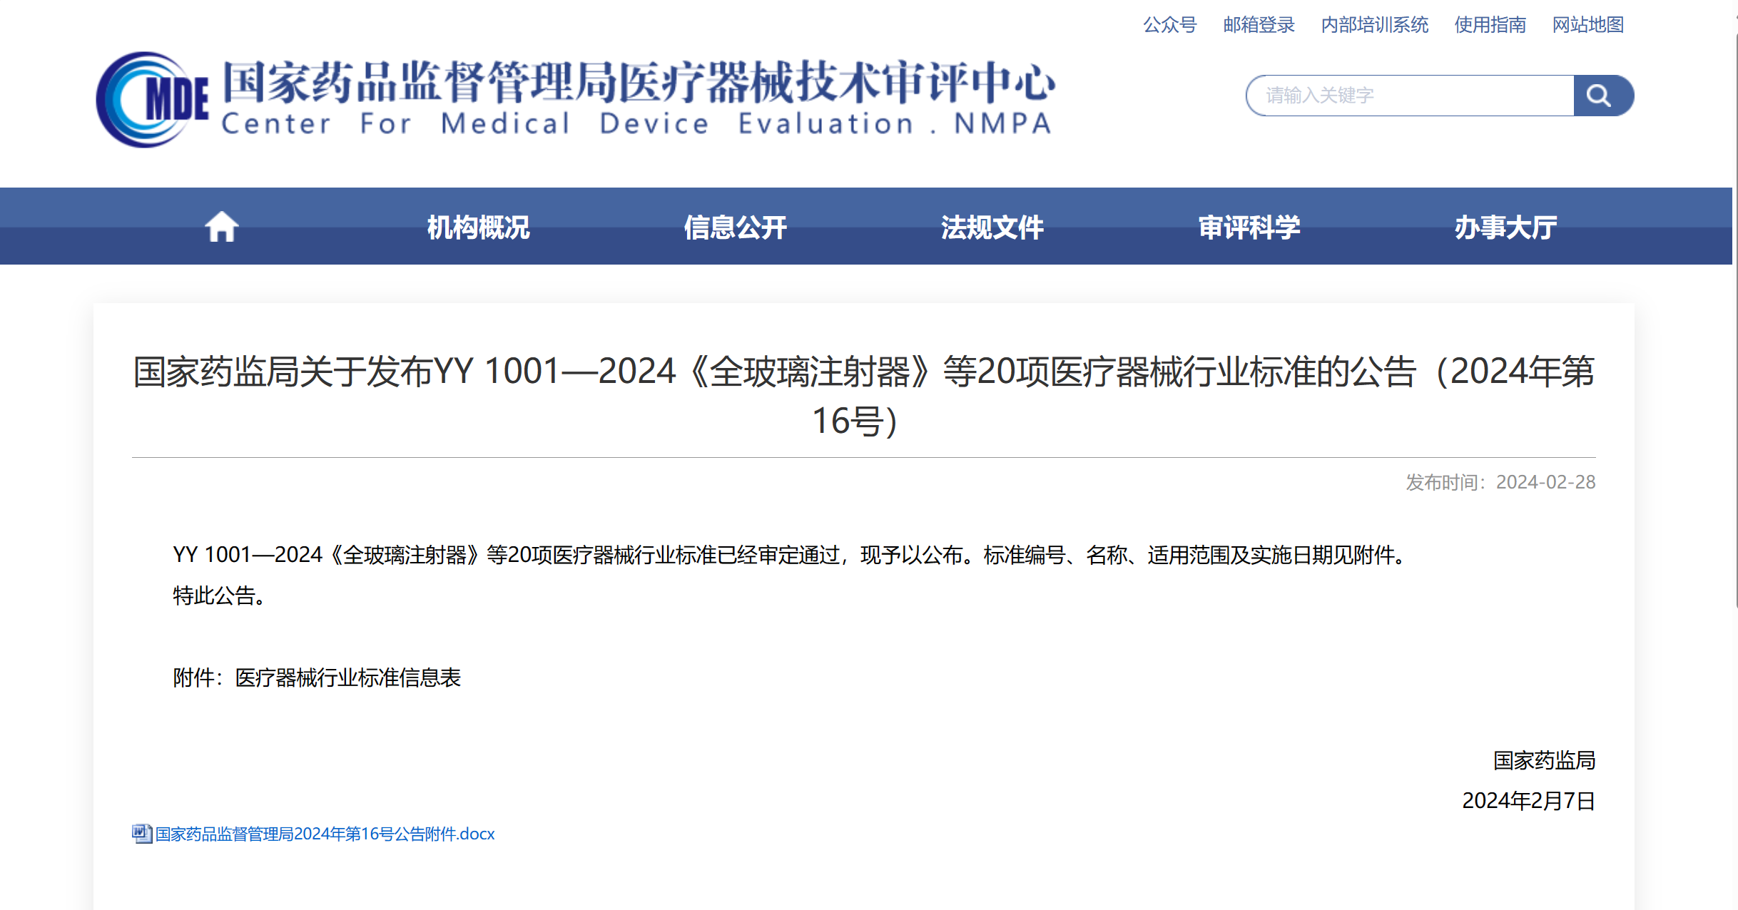The width and height of the screenshot is (1738, 910).
Task: Click the 公众号 link at top
Action: (x=1170, y=25)
